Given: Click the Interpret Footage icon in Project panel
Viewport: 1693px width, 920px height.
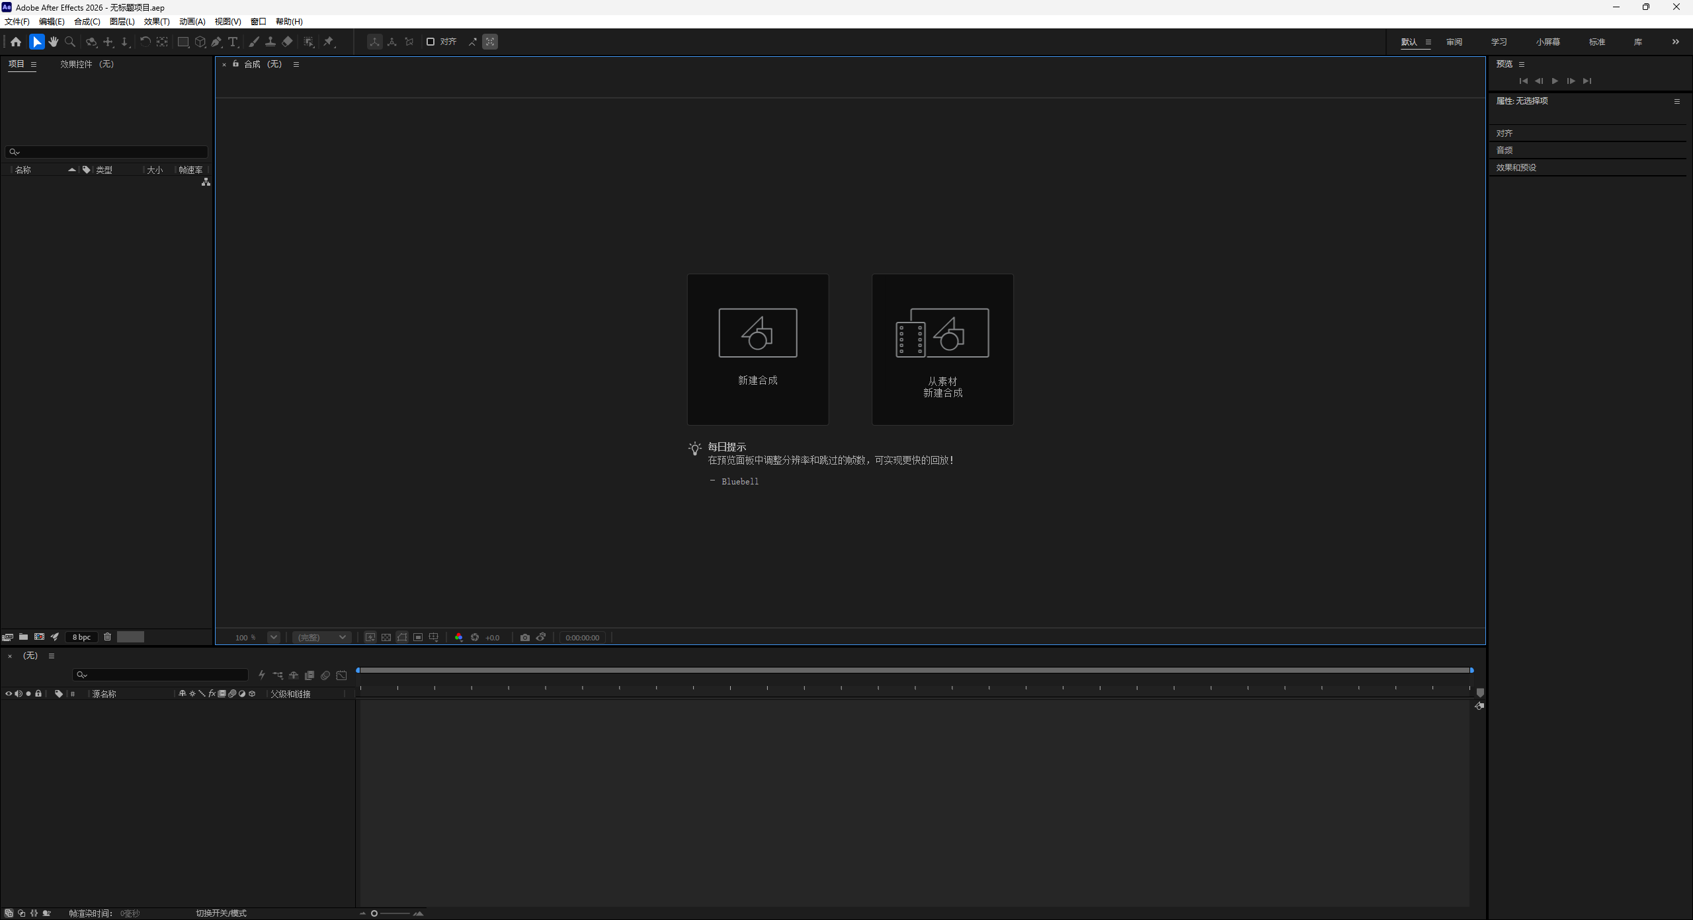Looking at the screenshot, I should pos(7,637).
